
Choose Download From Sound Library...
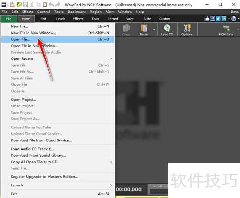click(x=58, y=155)
